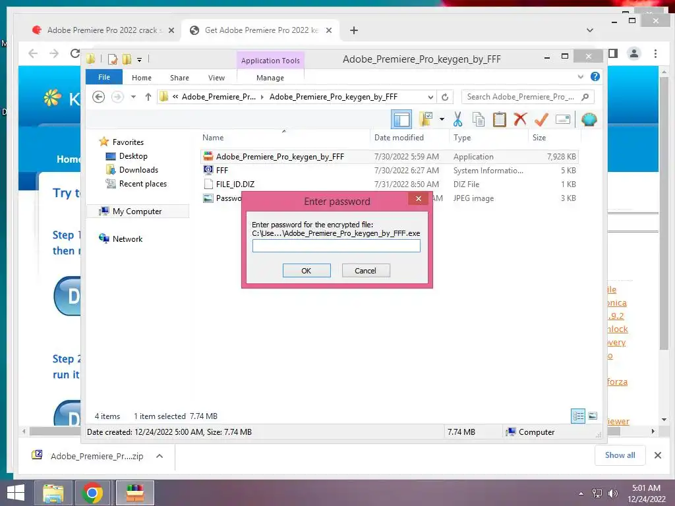
Task: Switch to details view icon in status bar
Action: [x=577, y=416]
